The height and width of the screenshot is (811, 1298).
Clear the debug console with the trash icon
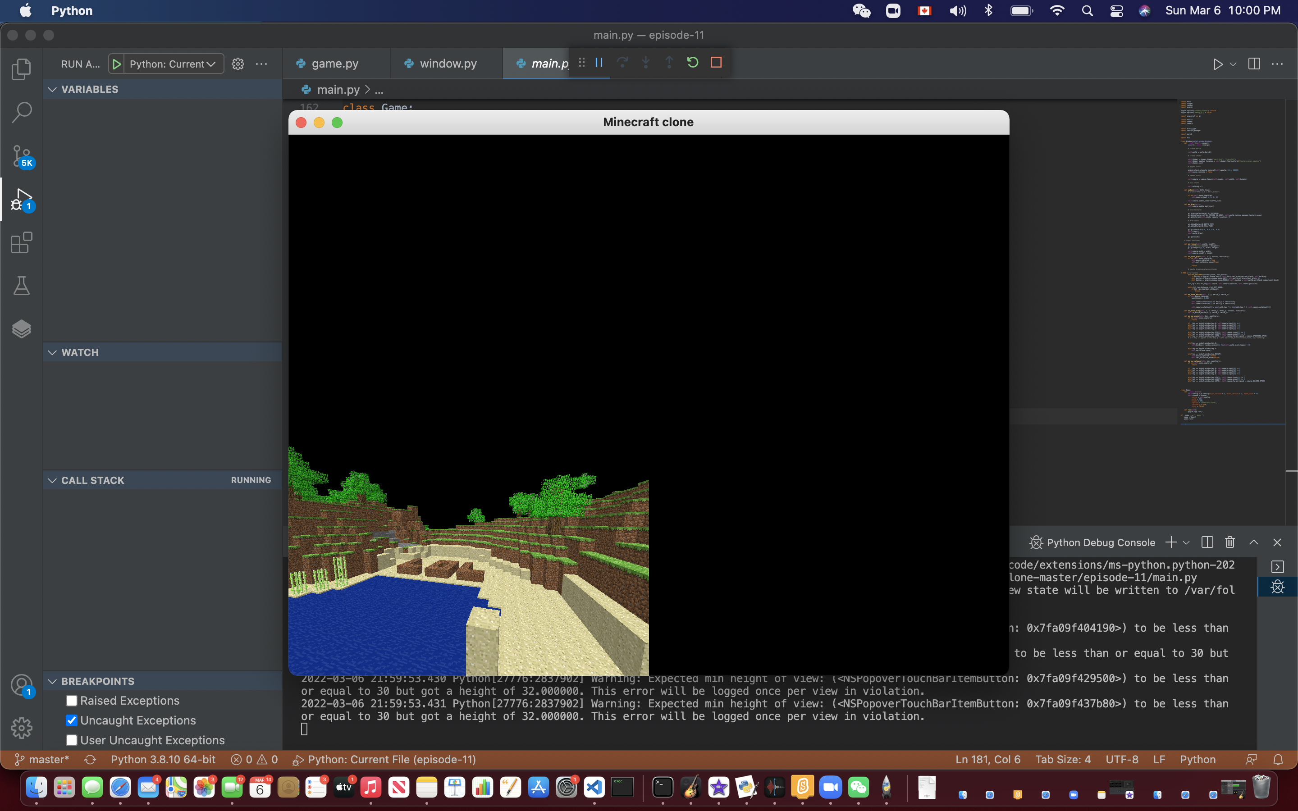coord(1229,542)
